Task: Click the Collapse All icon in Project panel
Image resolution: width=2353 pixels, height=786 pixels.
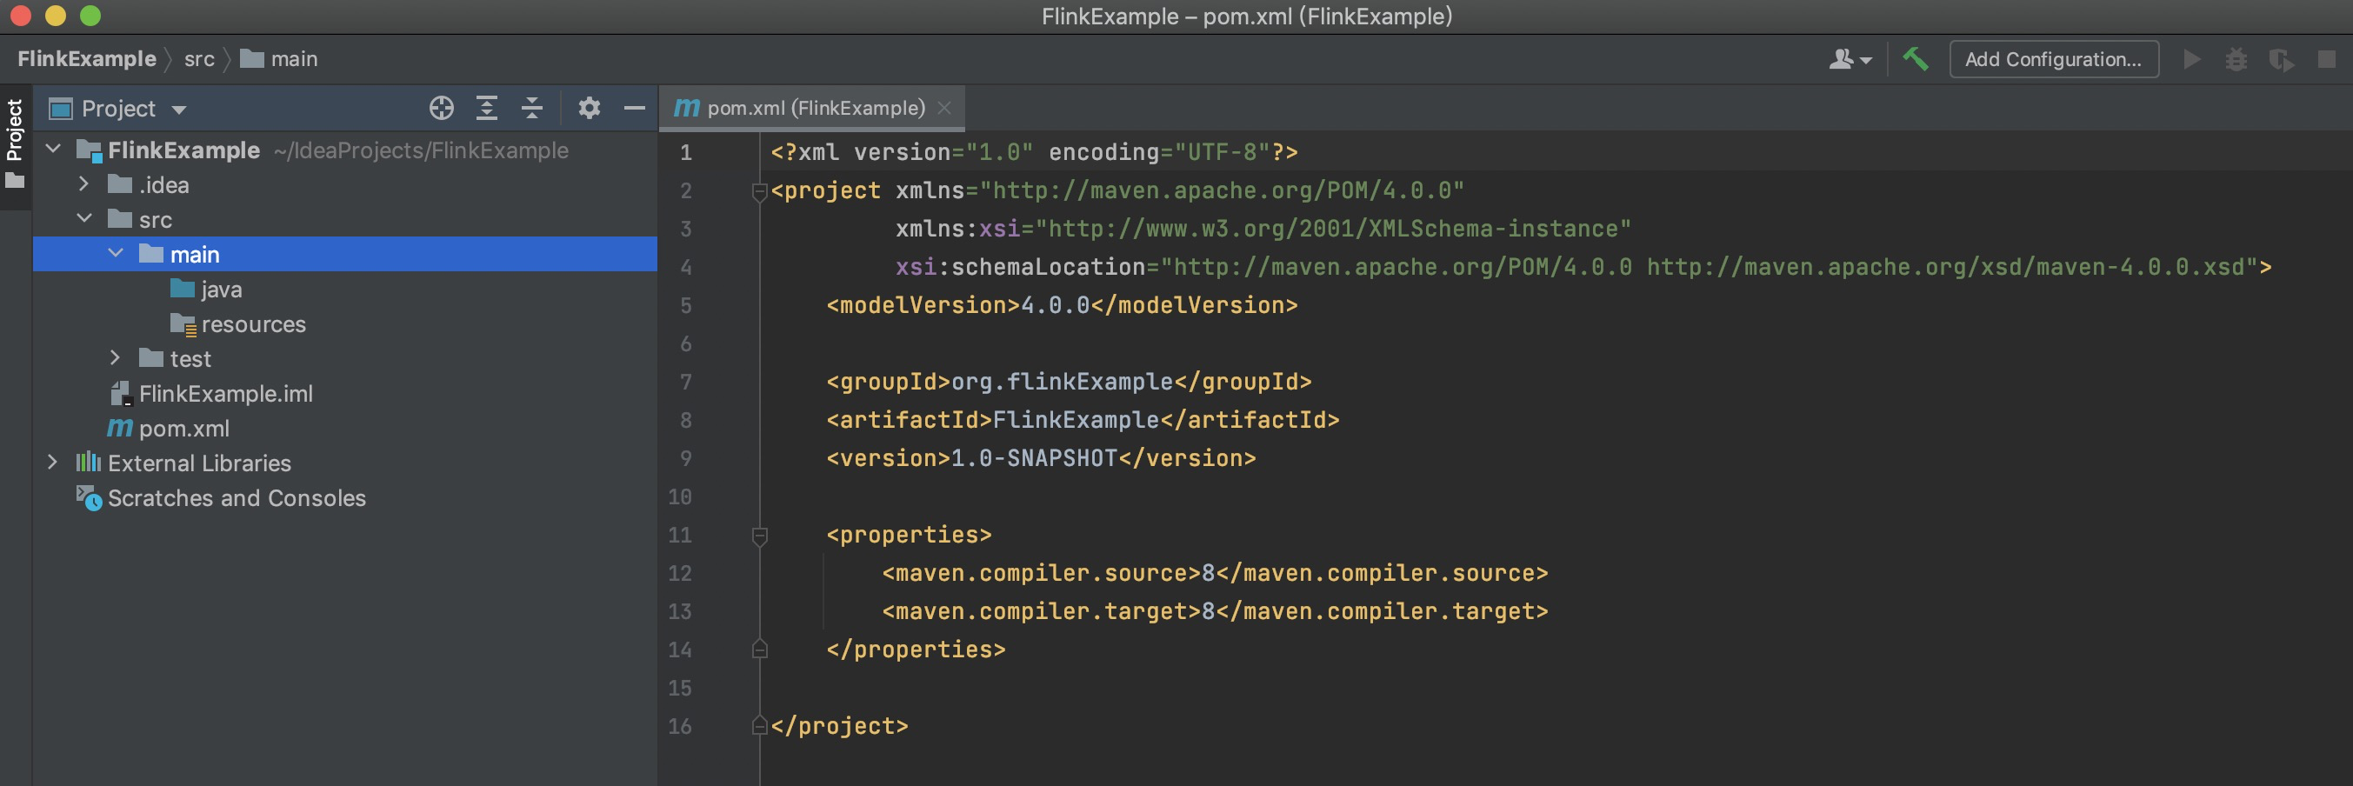Action: pos(531,109)
